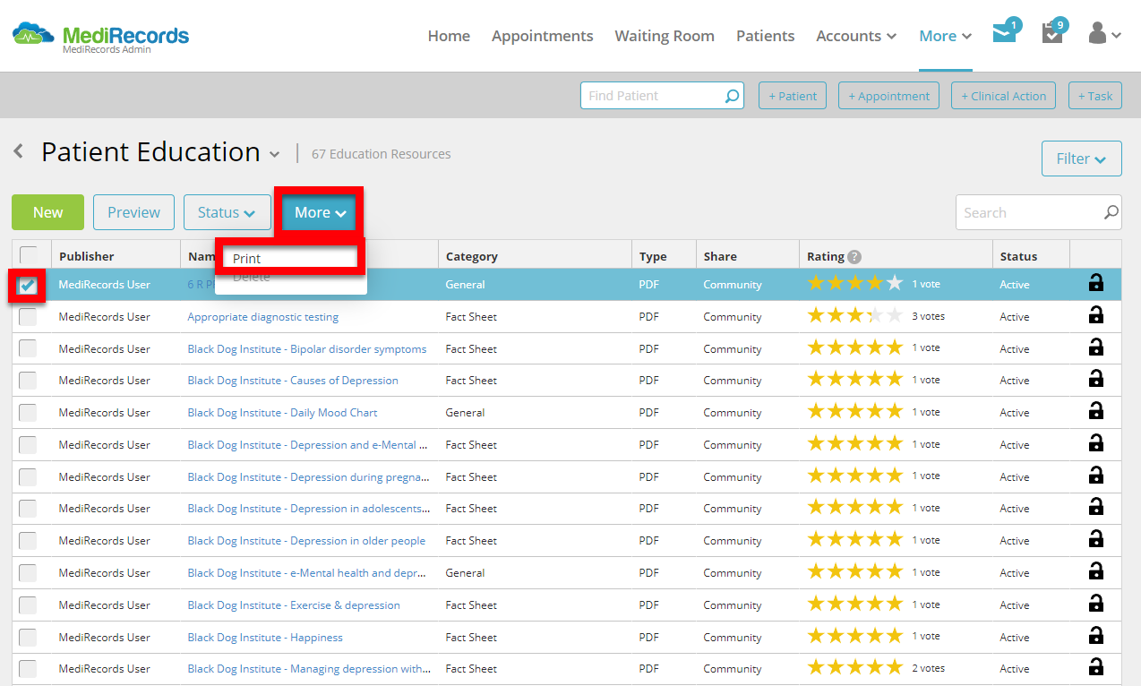This screenshot has width=1141, height=686.
Task: Click the search magnifier in Find Patient
Action: coord(733,96)
